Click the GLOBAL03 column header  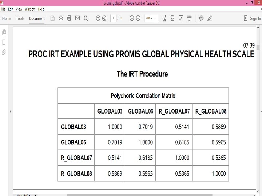tap(110, 111)
